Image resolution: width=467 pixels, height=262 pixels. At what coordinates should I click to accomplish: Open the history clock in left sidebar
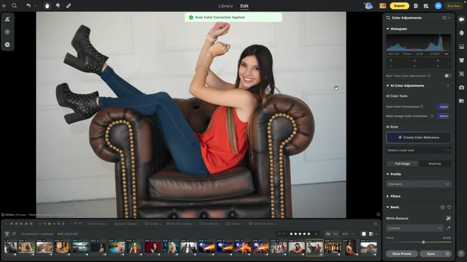7,45
